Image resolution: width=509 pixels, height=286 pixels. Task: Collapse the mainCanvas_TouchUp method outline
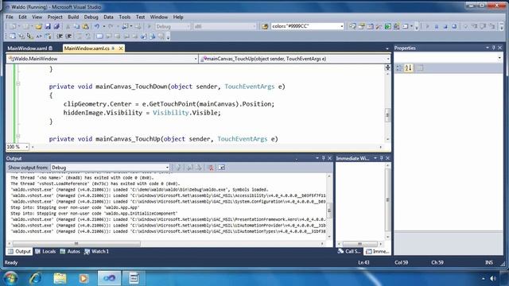(x=18, y=136)
